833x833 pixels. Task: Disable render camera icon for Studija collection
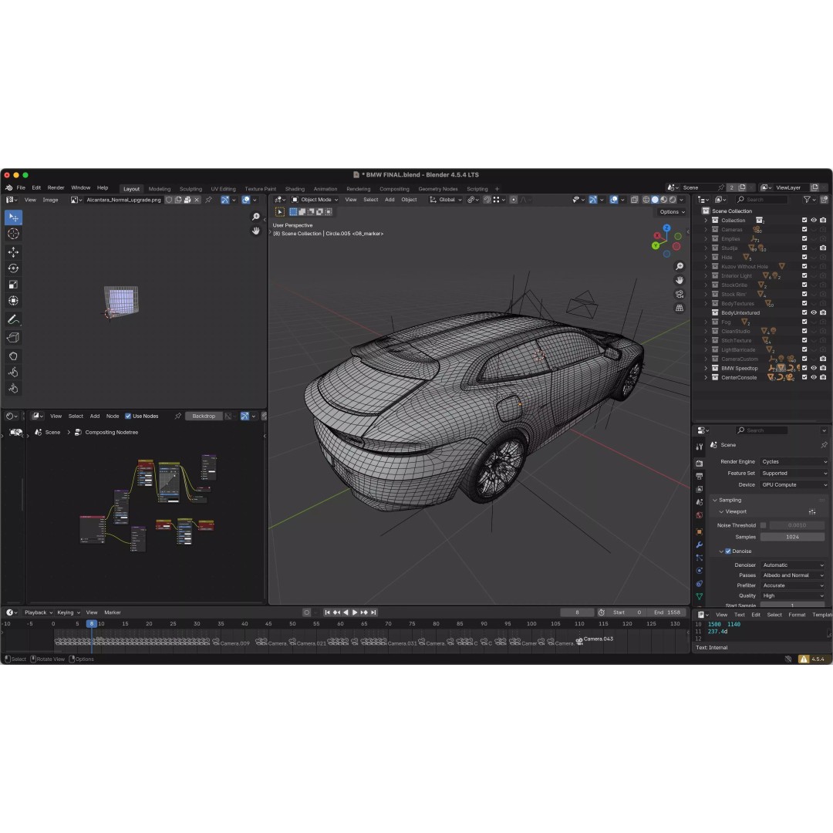tap(823, 248)
